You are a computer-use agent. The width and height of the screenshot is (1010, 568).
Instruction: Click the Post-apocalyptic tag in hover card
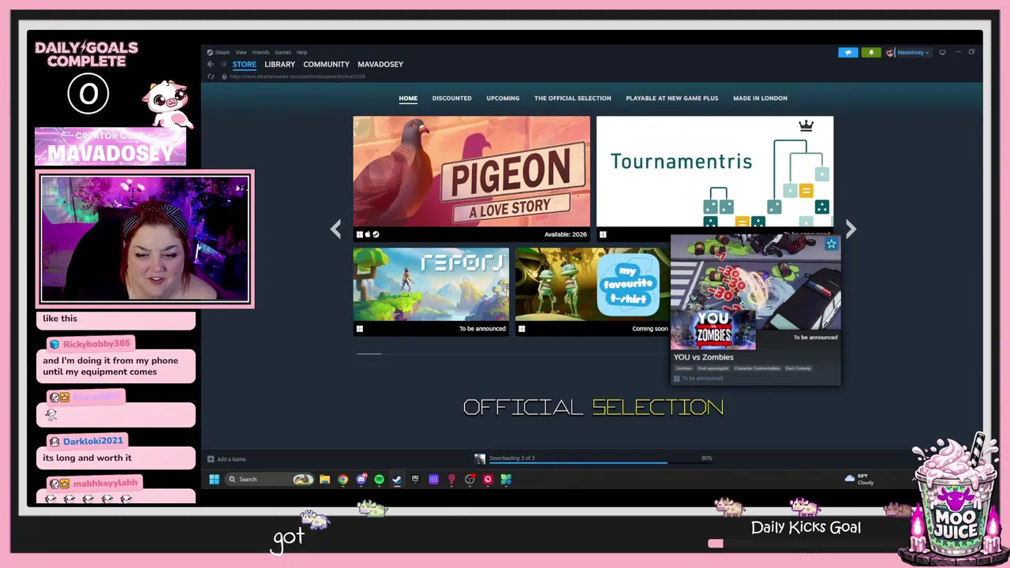(713, 368)
